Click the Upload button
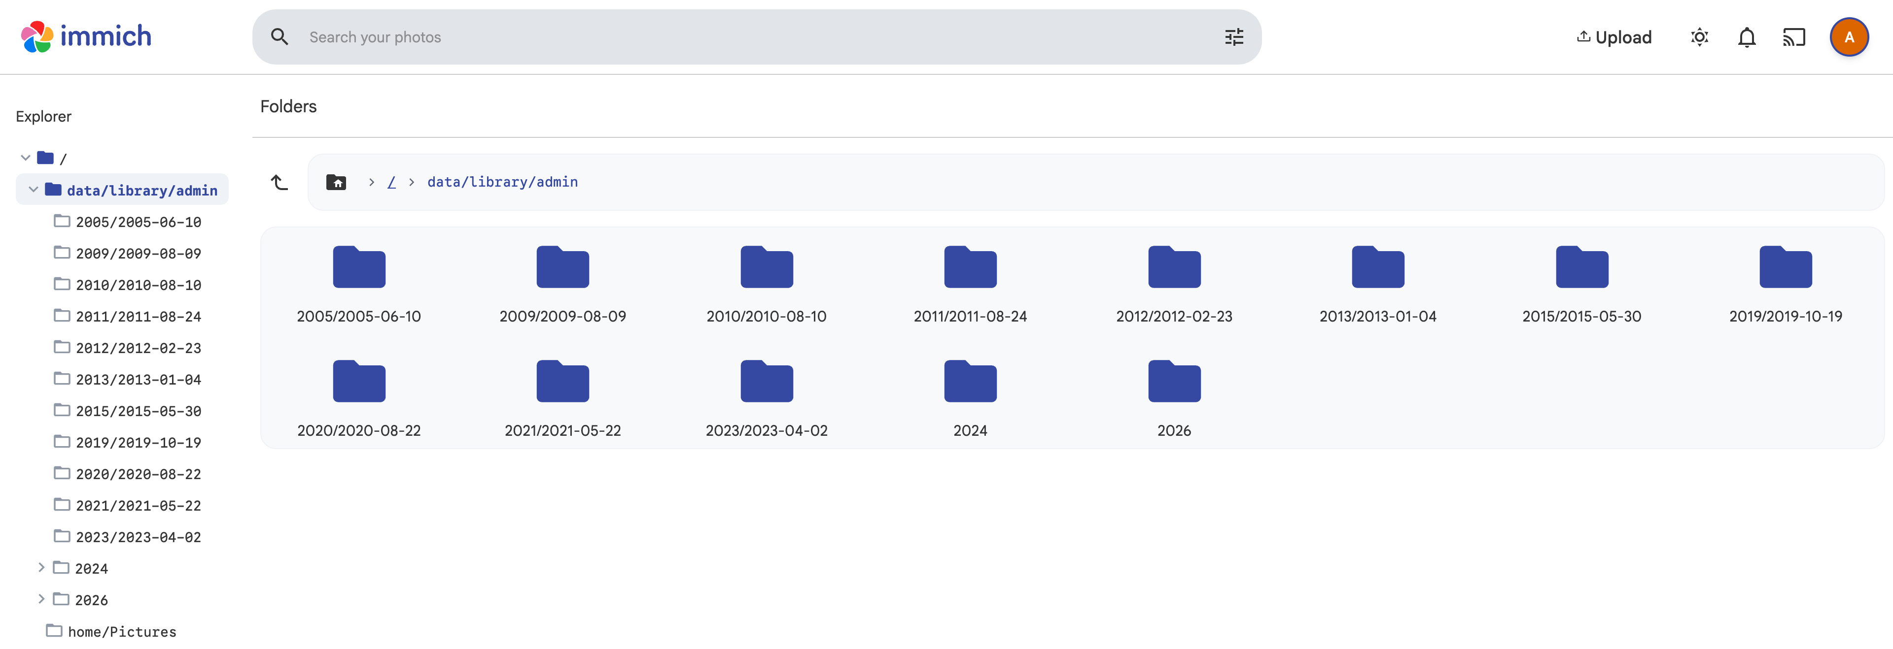Viewport: 1893px width, 649px height. click(1614, 37)
